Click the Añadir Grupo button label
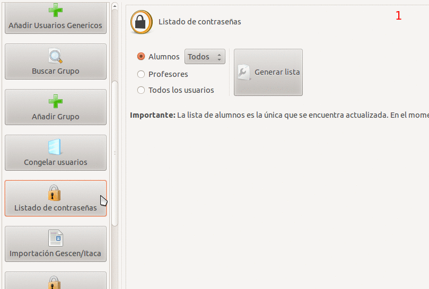The image size is (429, 289). (x=56, y=117)
